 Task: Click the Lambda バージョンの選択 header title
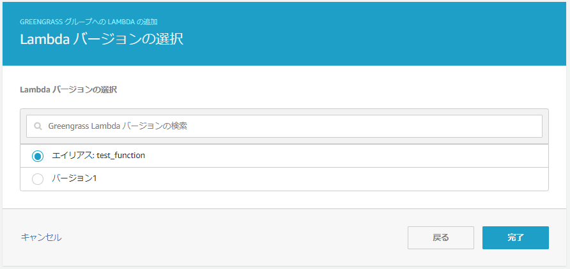pos(102,40)
